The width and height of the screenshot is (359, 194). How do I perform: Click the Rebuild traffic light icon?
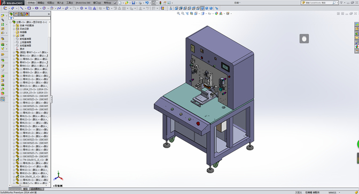160,3
